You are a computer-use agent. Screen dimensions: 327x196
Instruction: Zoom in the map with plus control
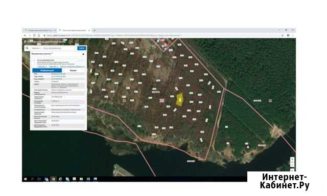[292, 159]
